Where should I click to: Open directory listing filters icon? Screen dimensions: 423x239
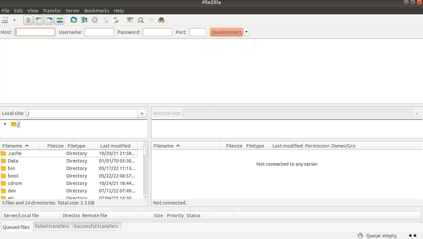pos(130,20)
